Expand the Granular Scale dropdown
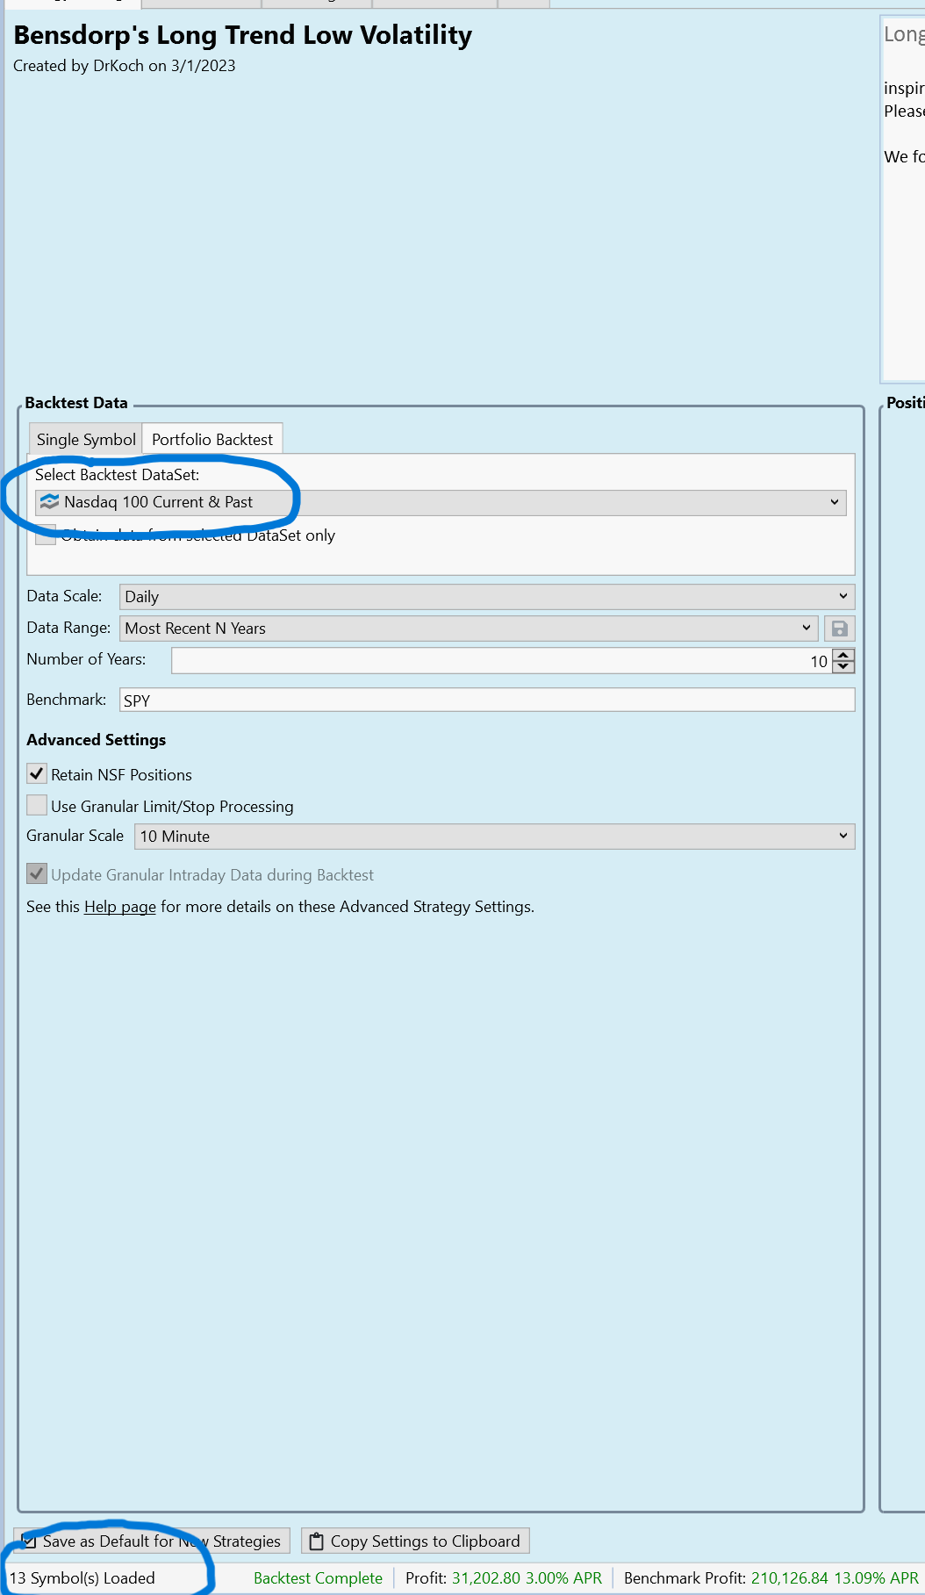The image size is (925, 1595). 493,837
